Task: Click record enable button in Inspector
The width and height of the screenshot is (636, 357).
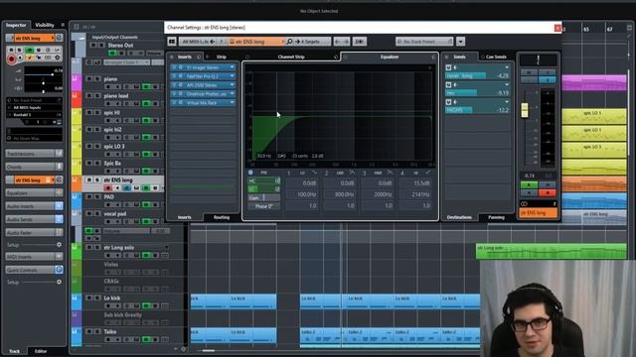Action: [11, 59]
